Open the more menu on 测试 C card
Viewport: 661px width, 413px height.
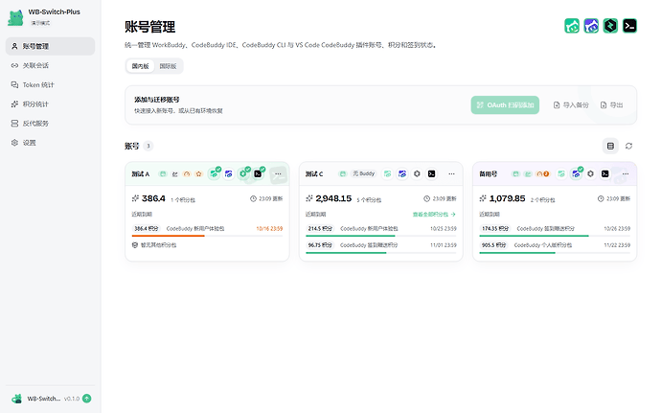(x=451, y=173)
